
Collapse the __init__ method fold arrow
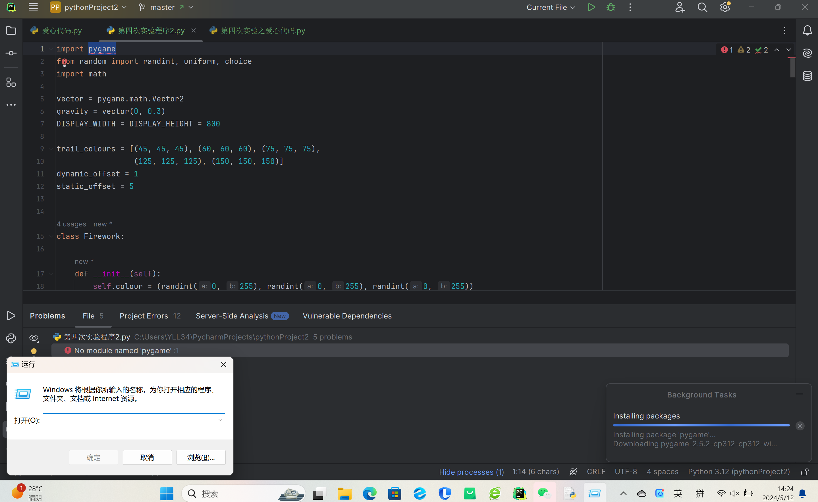pyautogui.click(x=51, y=274)
